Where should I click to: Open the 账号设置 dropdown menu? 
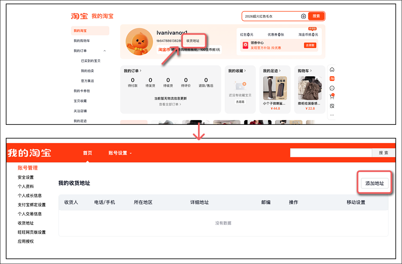120,153
